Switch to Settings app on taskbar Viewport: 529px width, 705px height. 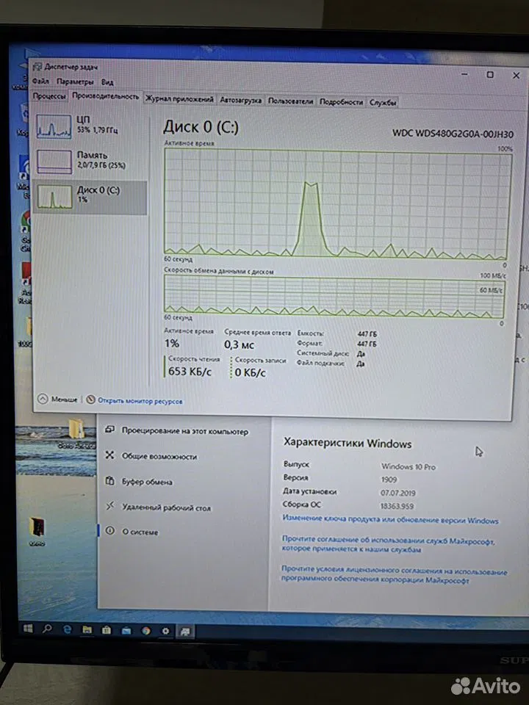pyautogui.click(x=165, y=632)
